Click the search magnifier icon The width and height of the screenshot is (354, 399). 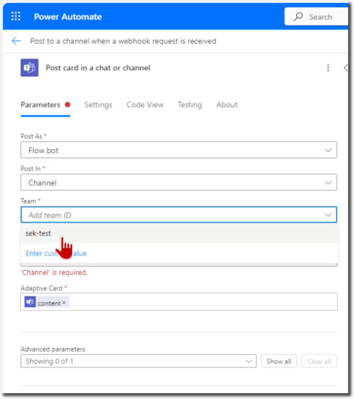coord(298,17)
